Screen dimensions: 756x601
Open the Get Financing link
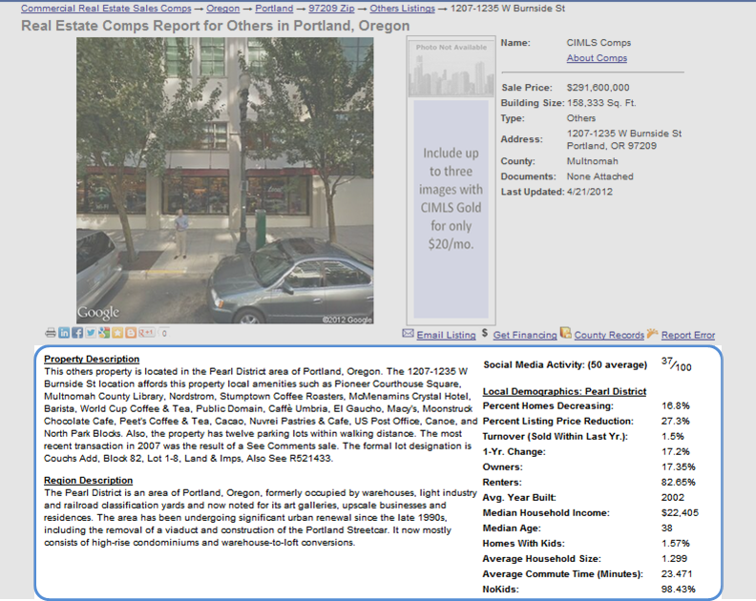pos(525,335)
